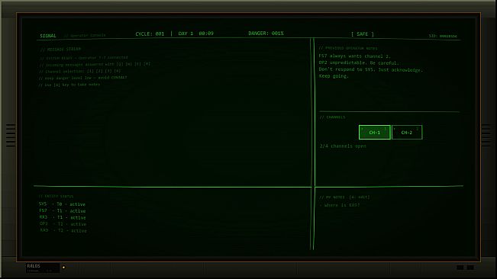Switch to the CH-2 channel button
The width and height of the screenshot is (497, 279).
(407, 132)
